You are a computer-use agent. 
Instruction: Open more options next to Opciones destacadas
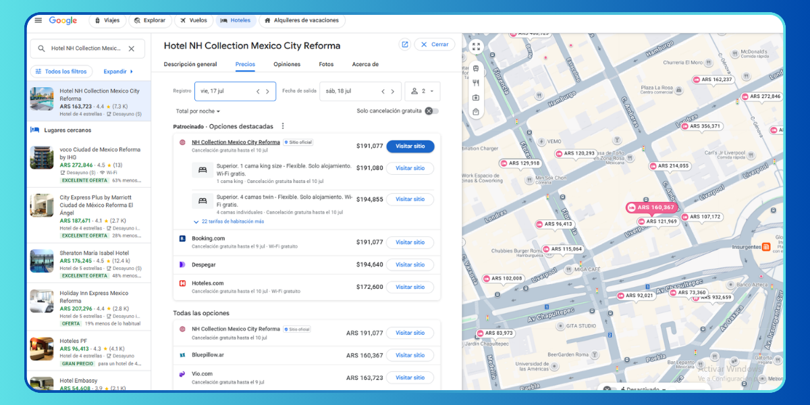(x=283, y=126)
